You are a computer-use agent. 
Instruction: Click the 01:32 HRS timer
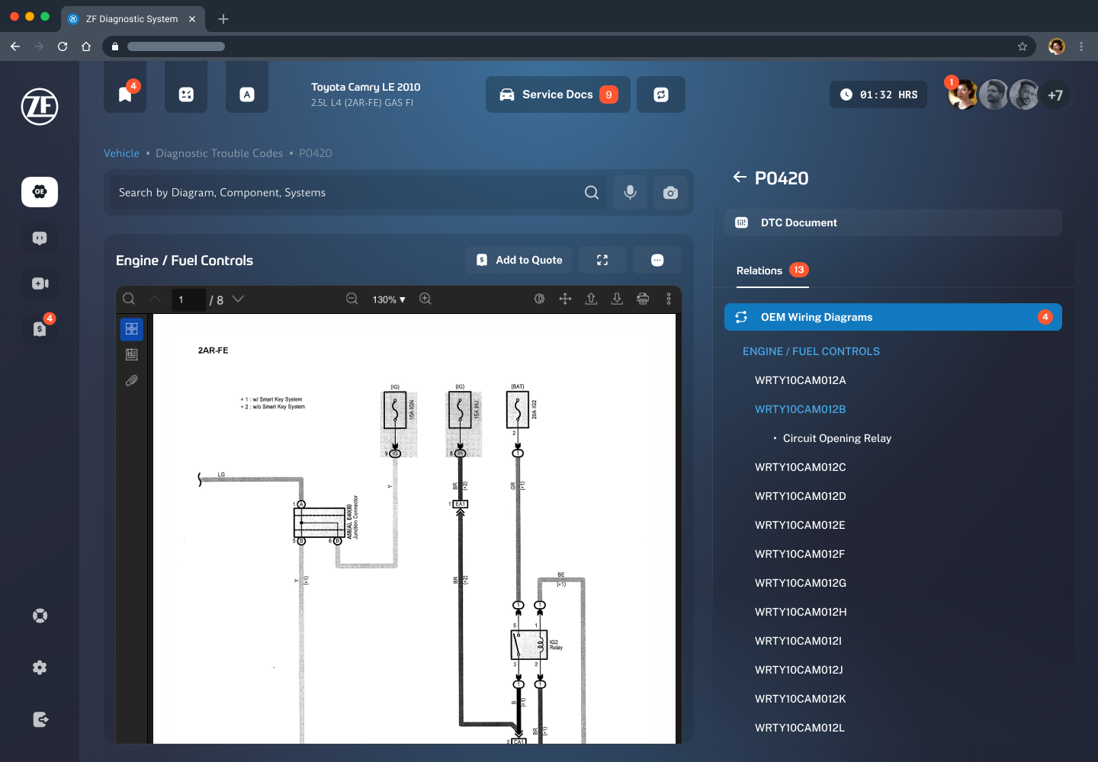pyautogui.click(x=878, y=94)
